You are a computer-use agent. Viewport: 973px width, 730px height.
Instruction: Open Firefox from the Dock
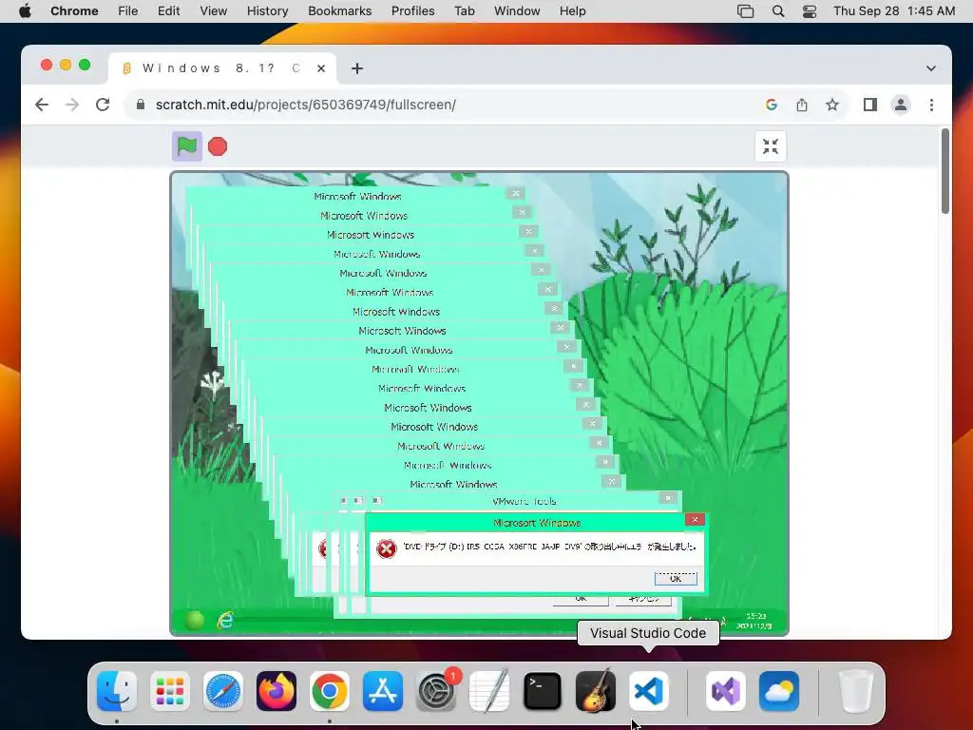(x=277, y=691)
